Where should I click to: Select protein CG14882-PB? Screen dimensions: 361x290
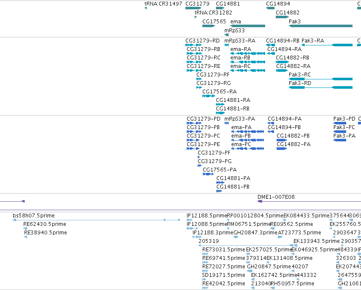293,136
